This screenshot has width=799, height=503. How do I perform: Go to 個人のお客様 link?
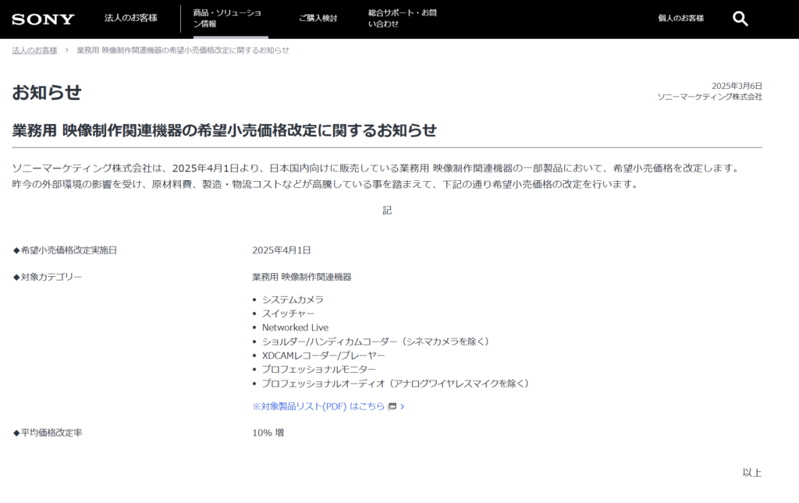click(680, 19)
